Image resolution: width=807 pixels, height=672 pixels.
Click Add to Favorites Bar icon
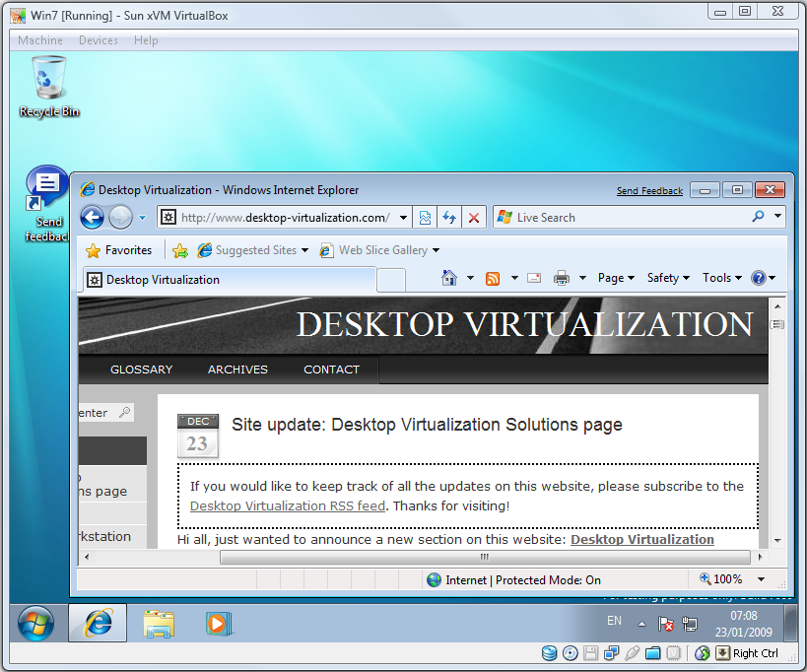tap(180, 250)
